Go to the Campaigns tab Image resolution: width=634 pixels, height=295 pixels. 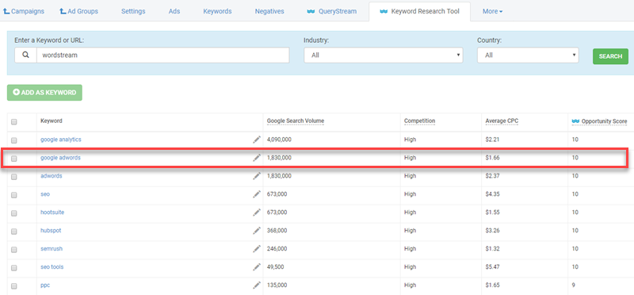[x=24, y=11]
